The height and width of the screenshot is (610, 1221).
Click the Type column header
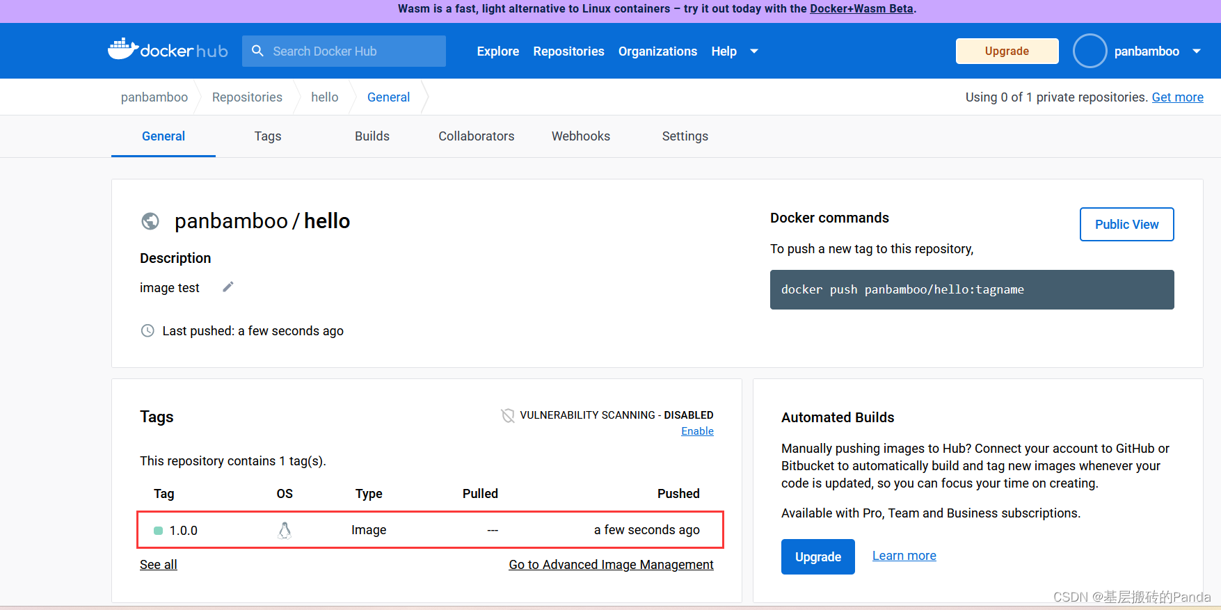369,493
